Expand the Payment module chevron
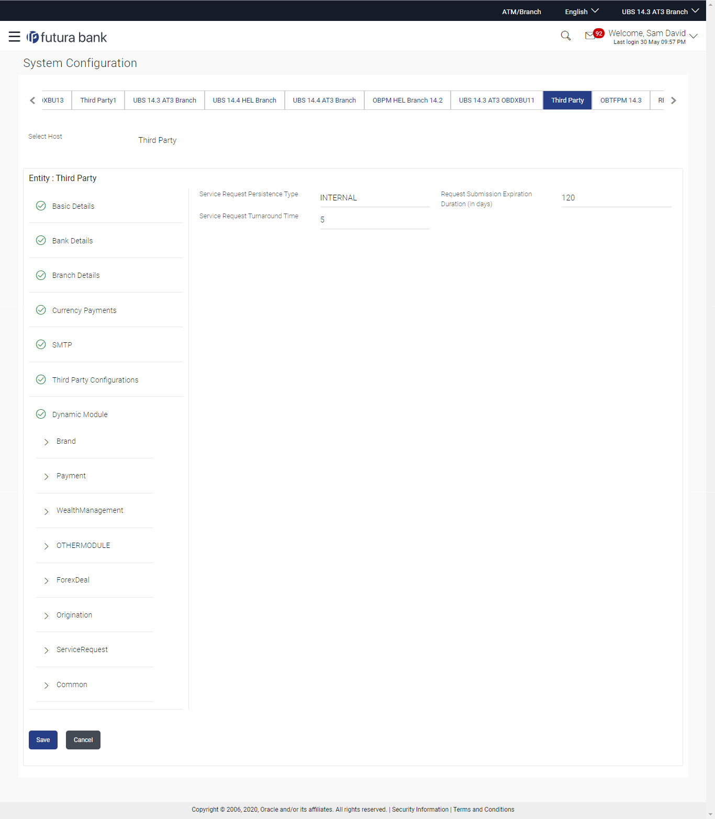This screenshot has width=715, height=819. click(x=46, y=477)
